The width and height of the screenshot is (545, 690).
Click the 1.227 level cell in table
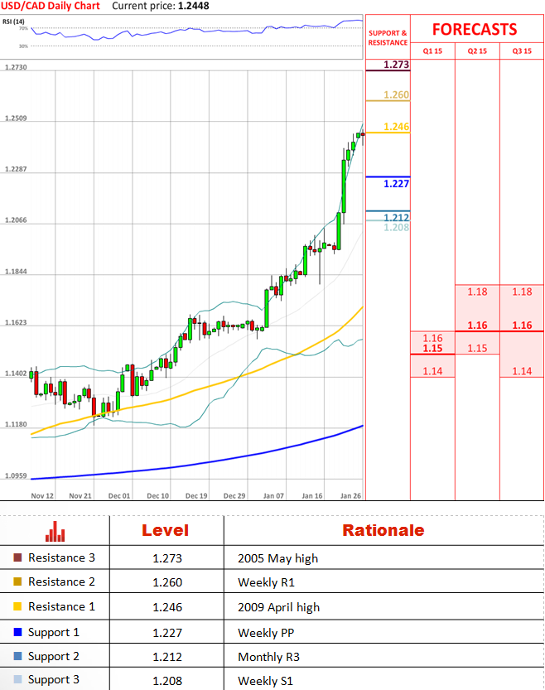[167, 633]
